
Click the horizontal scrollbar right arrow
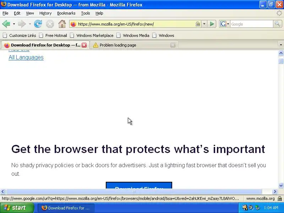coord(275,191)
